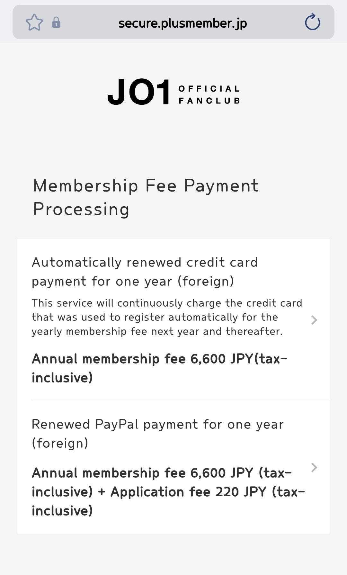Click the OFFICIAL FANCLUB tagline beside the logo
Image resolution: width=347 pixels, height=575 pixels.
click(x=209, y=94)
